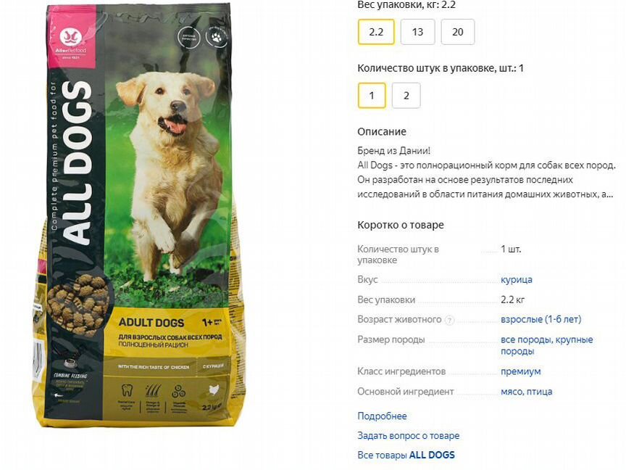Follow the взрослые (1-6 лет) link
626x470 pixels.
click(x=541, y=319)
